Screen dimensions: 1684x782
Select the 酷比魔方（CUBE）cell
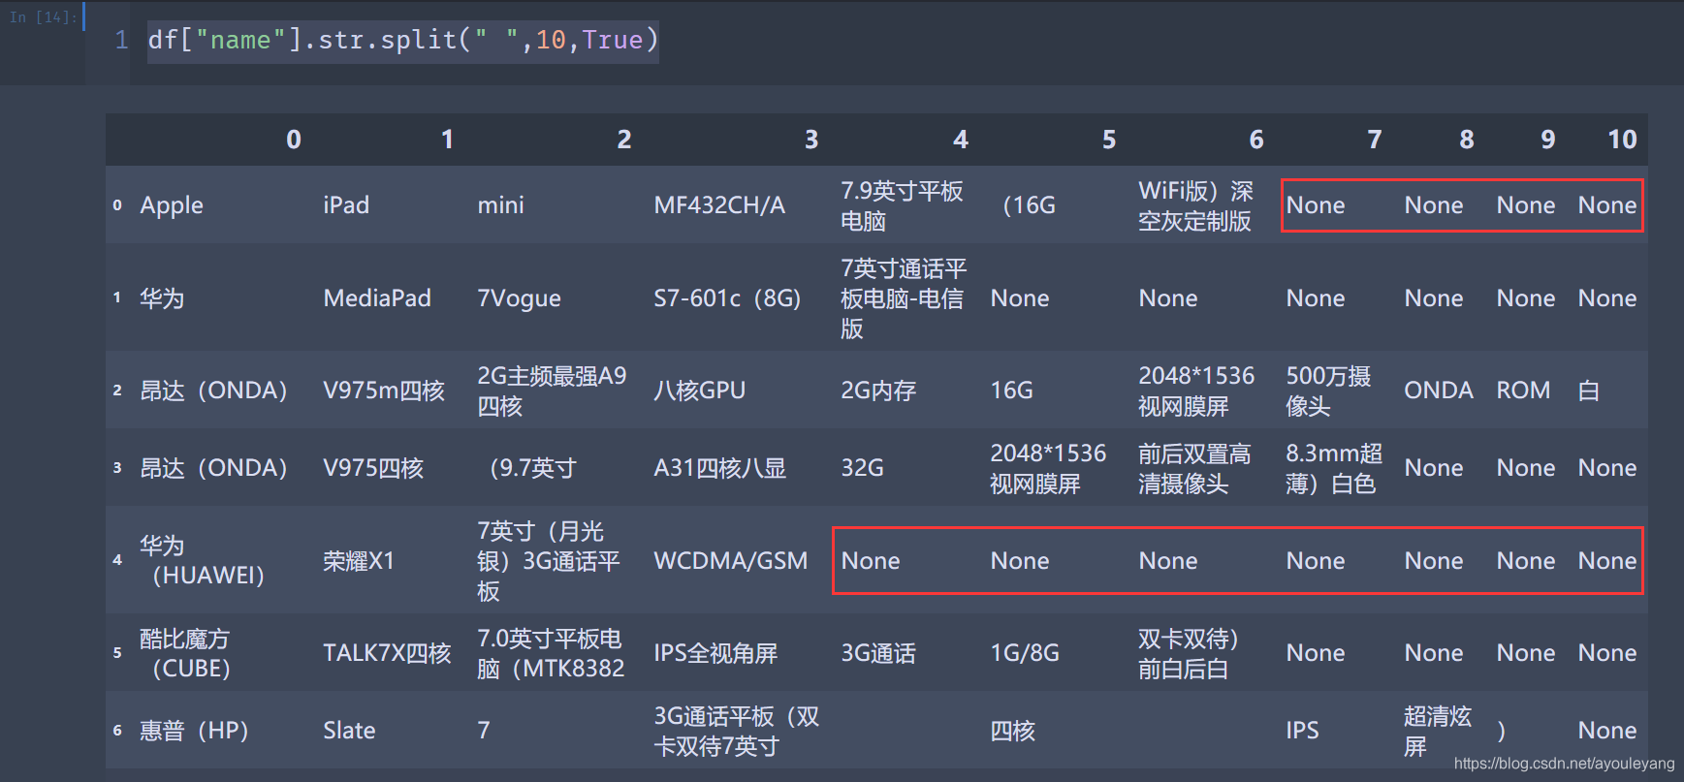[185, 653]
